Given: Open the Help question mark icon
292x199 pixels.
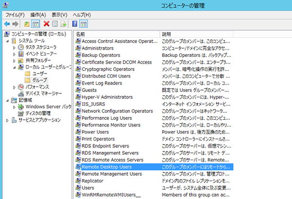Looking at the screenshot, I should pyautogui.click(x=74, y=24).
